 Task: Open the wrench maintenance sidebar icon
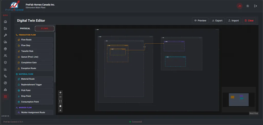[x=5, y=35]
